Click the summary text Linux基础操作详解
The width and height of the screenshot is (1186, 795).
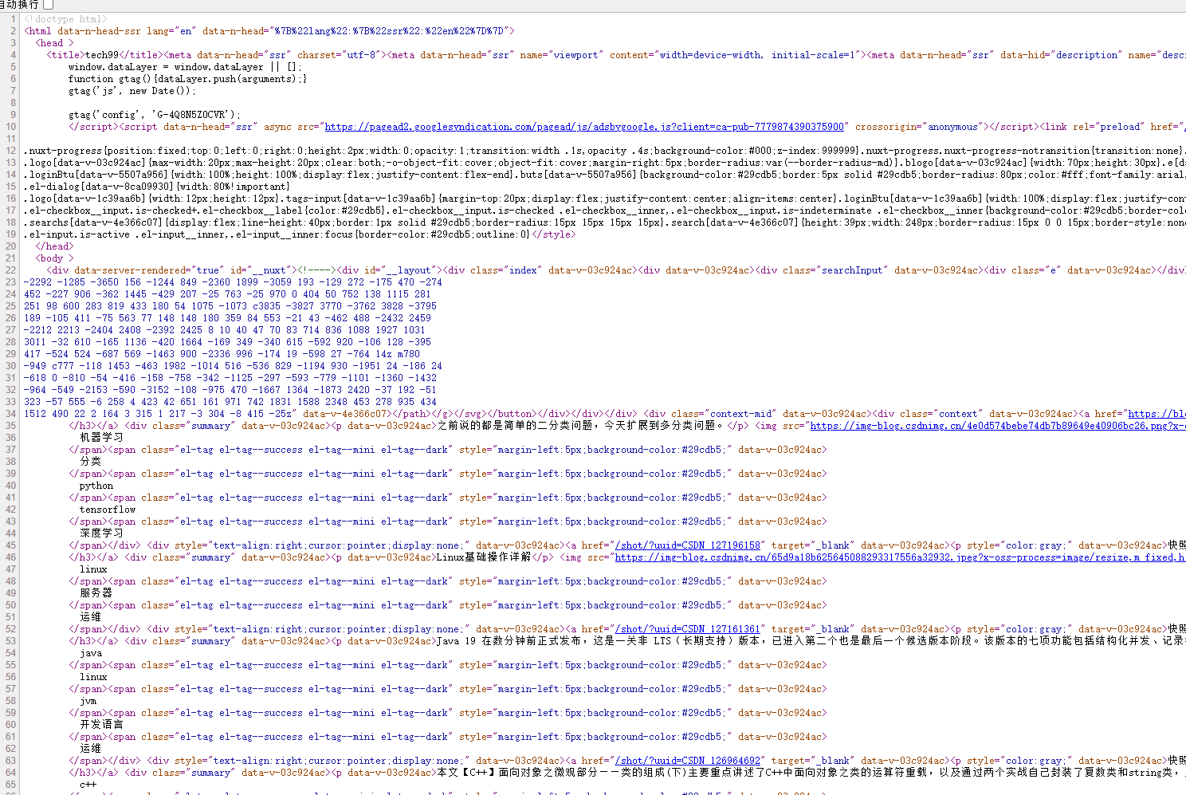(484, 557)
